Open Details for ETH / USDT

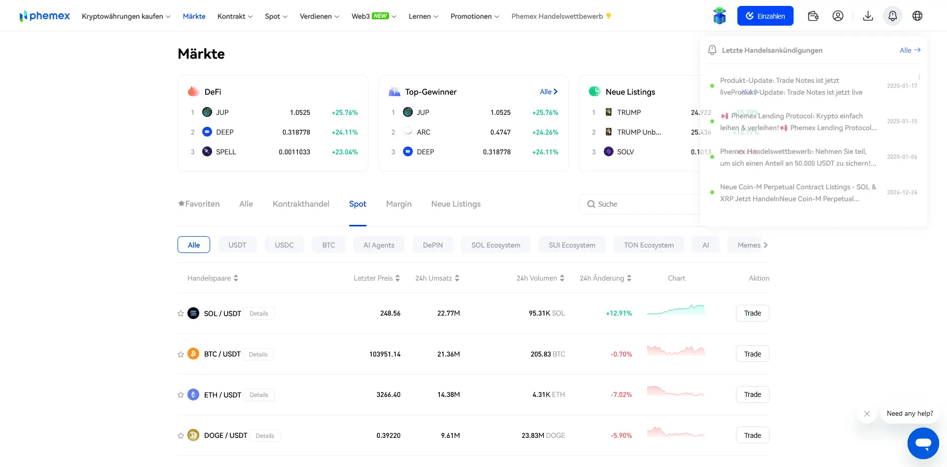[259, 395]
